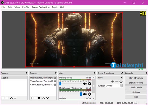Open MediaSource_Taimienphi.vn mixer gear settings
The width and height of the screenshot is (148, 105).
[90, 94]
